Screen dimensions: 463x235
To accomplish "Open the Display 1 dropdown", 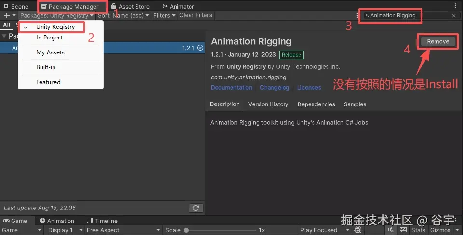I will [x=64, y=230].
